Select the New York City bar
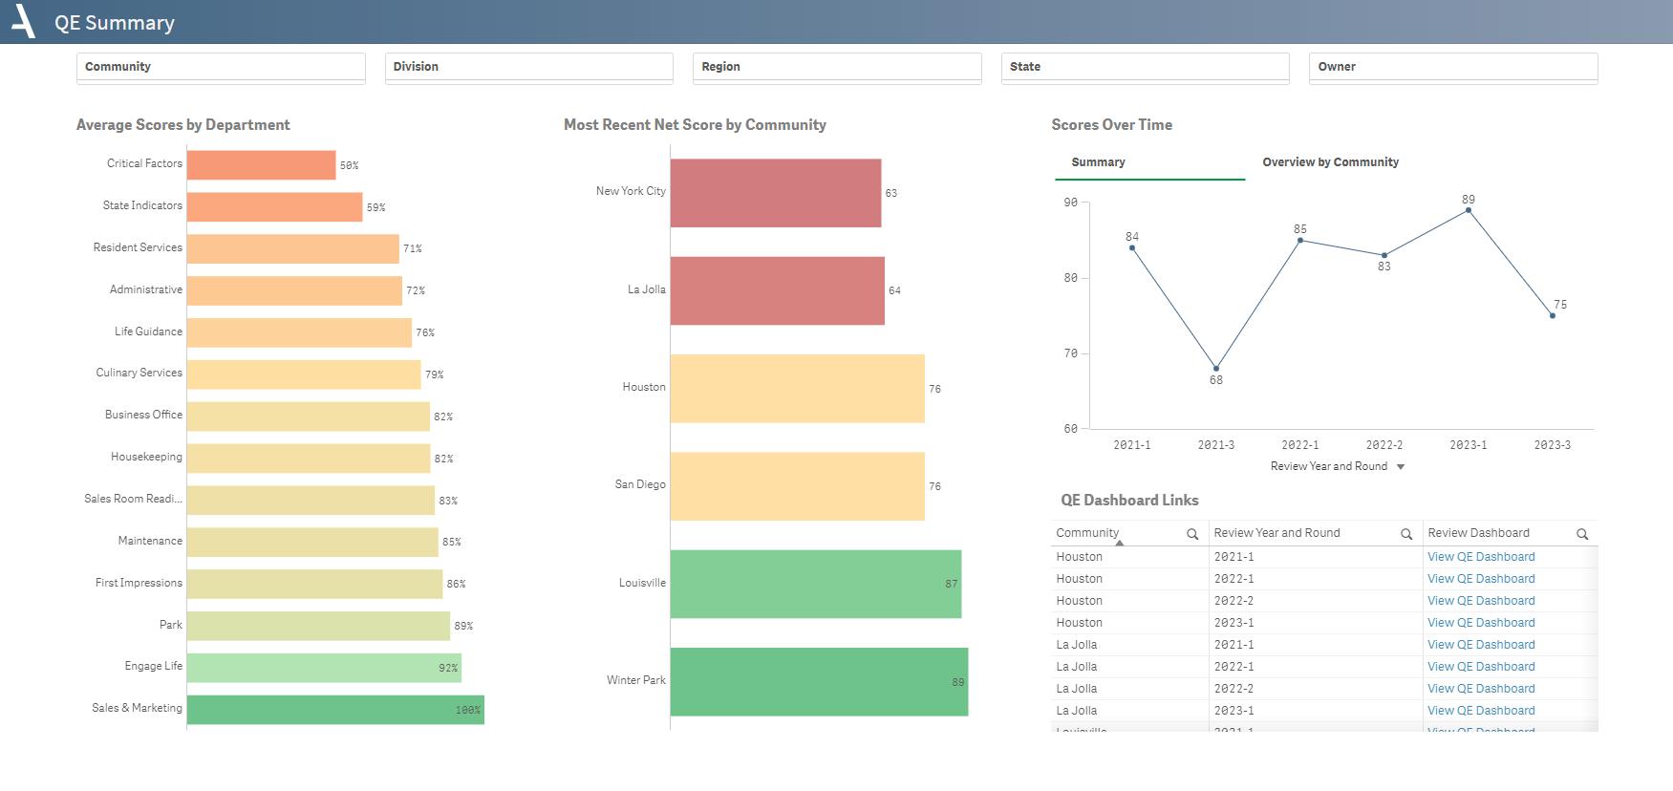Viewport: 1673px width, 791px height. [x=775, y=193]
